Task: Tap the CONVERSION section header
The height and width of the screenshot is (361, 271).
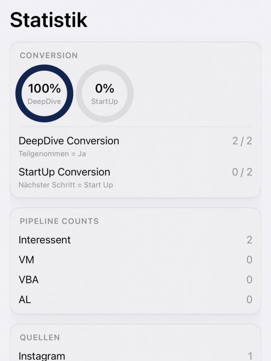Action: click(49, 56)
